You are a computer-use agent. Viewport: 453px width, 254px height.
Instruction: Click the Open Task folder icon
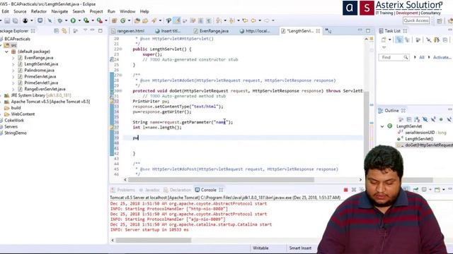click(145, 20)
